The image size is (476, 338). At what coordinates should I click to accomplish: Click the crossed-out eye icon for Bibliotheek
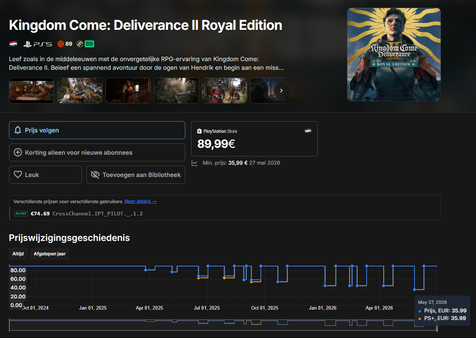(x=95, y=175)
